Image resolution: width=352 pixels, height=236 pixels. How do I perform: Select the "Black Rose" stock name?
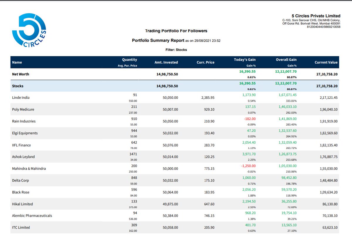(21, 192)
